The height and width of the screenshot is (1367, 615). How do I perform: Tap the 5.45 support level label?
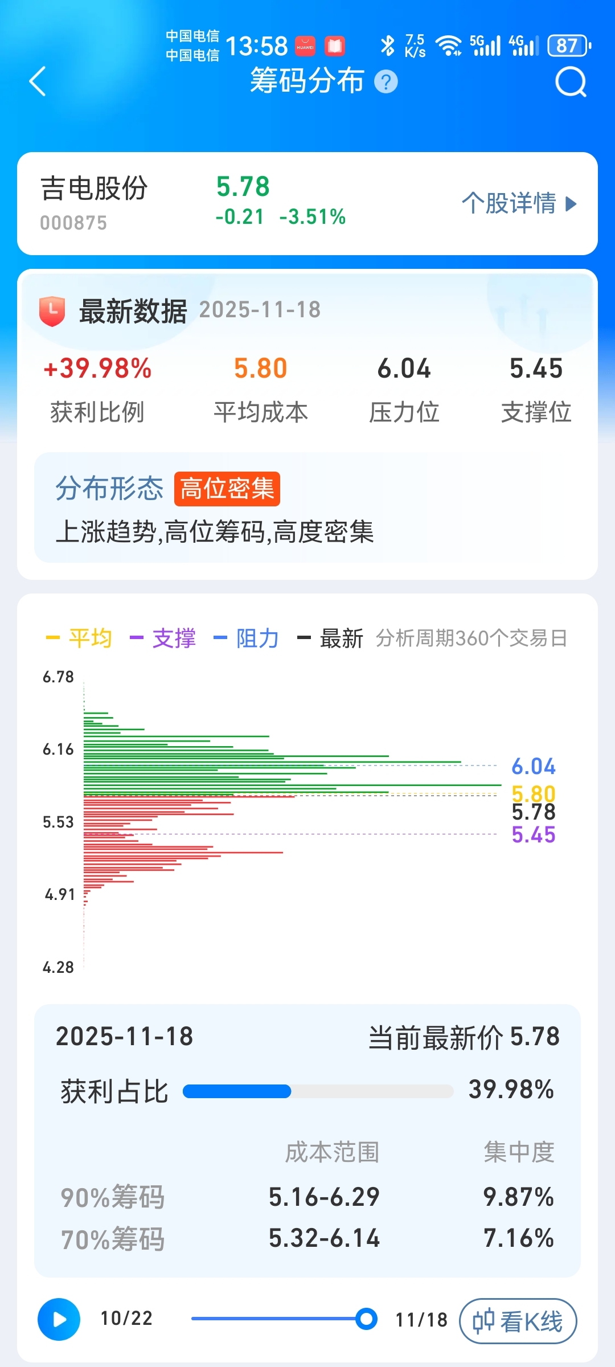[534, 834]
